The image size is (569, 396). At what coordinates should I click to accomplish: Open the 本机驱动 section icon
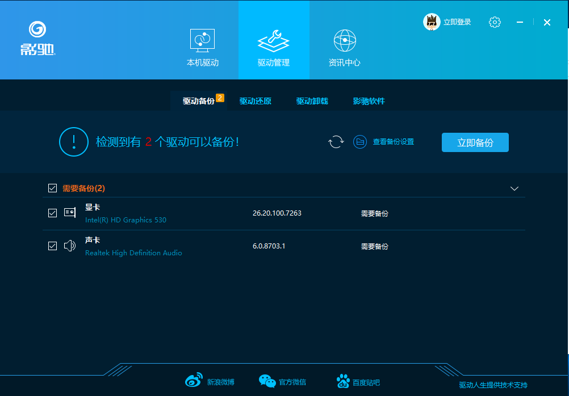click(202, 41)
